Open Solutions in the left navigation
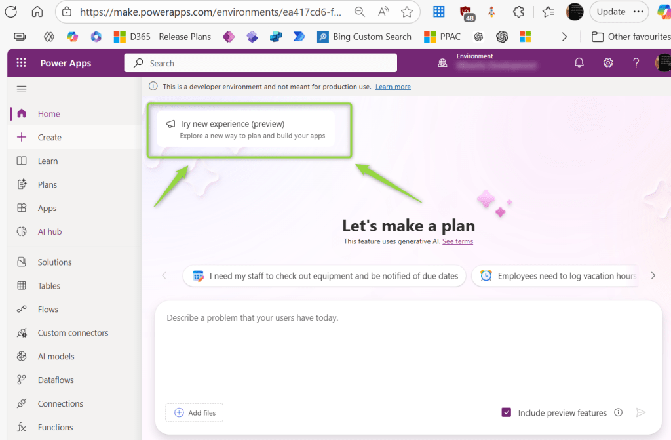671x440 pixels. pos(54,262)
